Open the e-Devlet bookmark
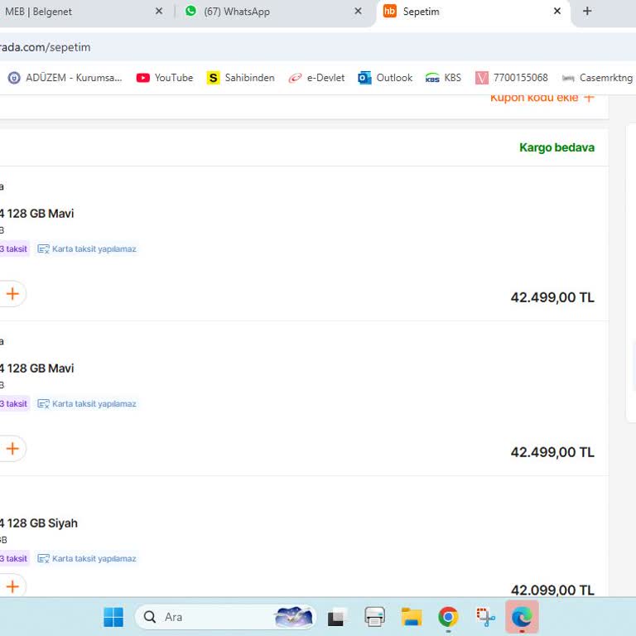The height and width of the screenshot is (636, 636). 316,78
